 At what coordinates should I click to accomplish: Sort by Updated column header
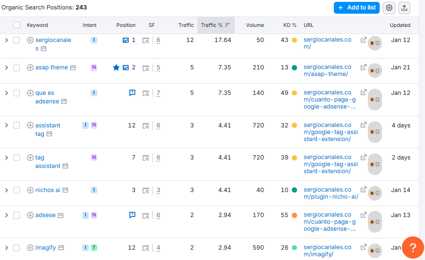[x=400, y=25]
